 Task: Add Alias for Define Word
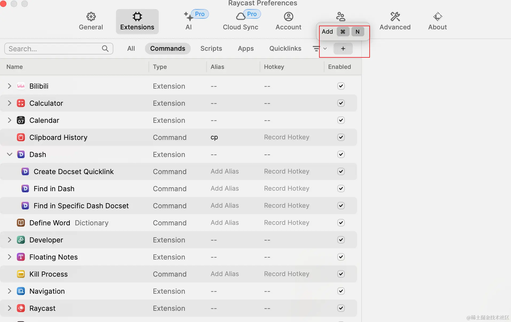(x=225, y=223)
